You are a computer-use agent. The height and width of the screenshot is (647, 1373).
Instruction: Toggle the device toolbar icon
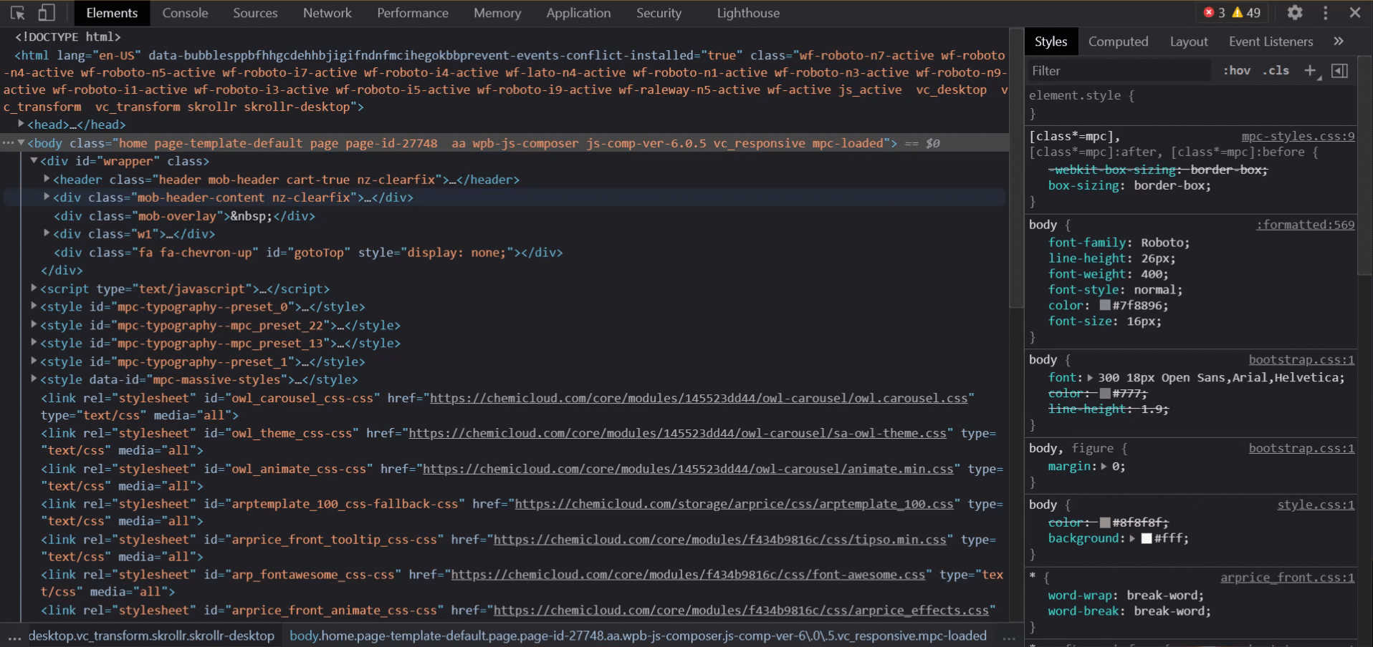point(47,13)
